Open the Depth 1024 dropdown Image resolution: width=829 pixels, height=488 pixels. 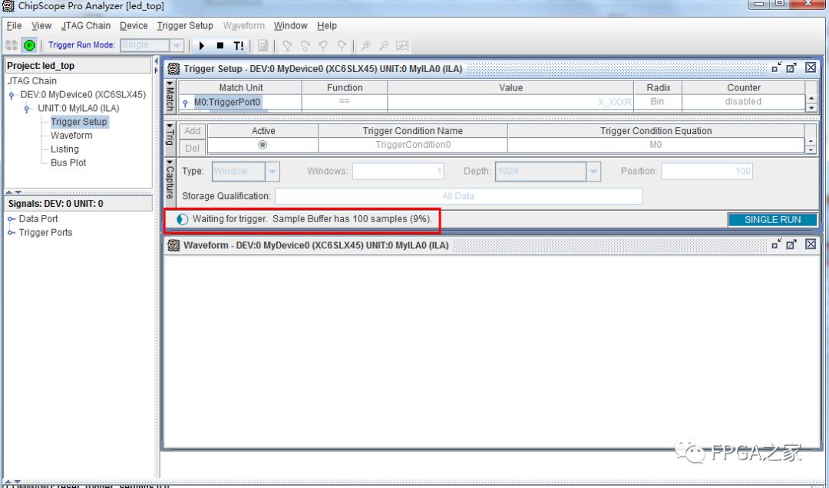[x=593, y=172]
